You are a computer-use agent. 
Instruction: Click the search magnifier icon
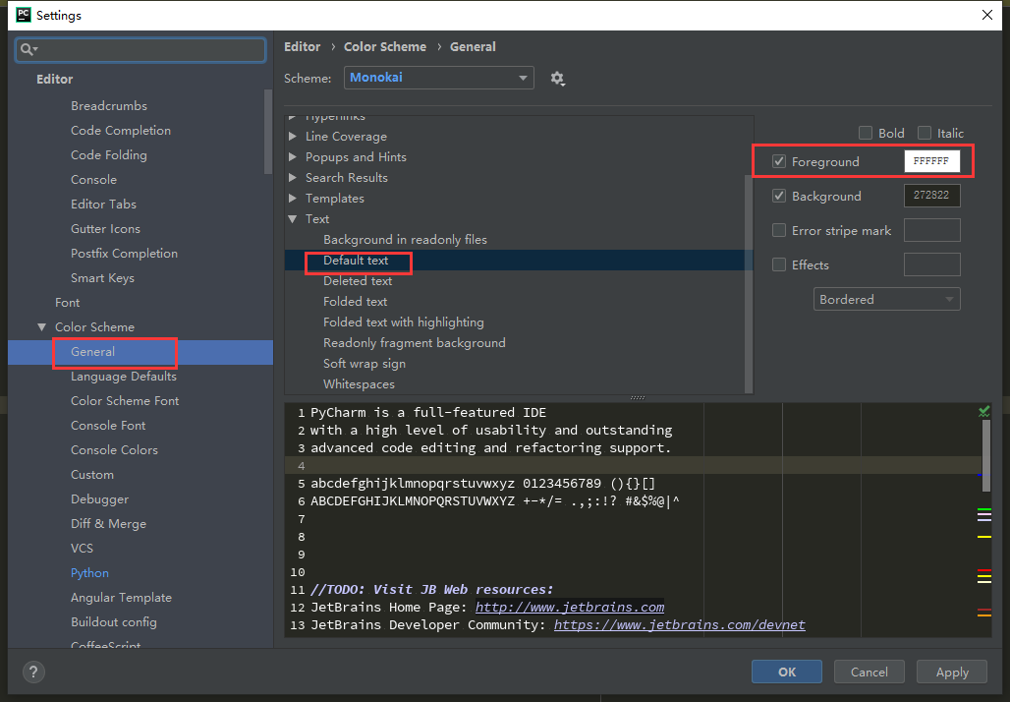point(28,49)
